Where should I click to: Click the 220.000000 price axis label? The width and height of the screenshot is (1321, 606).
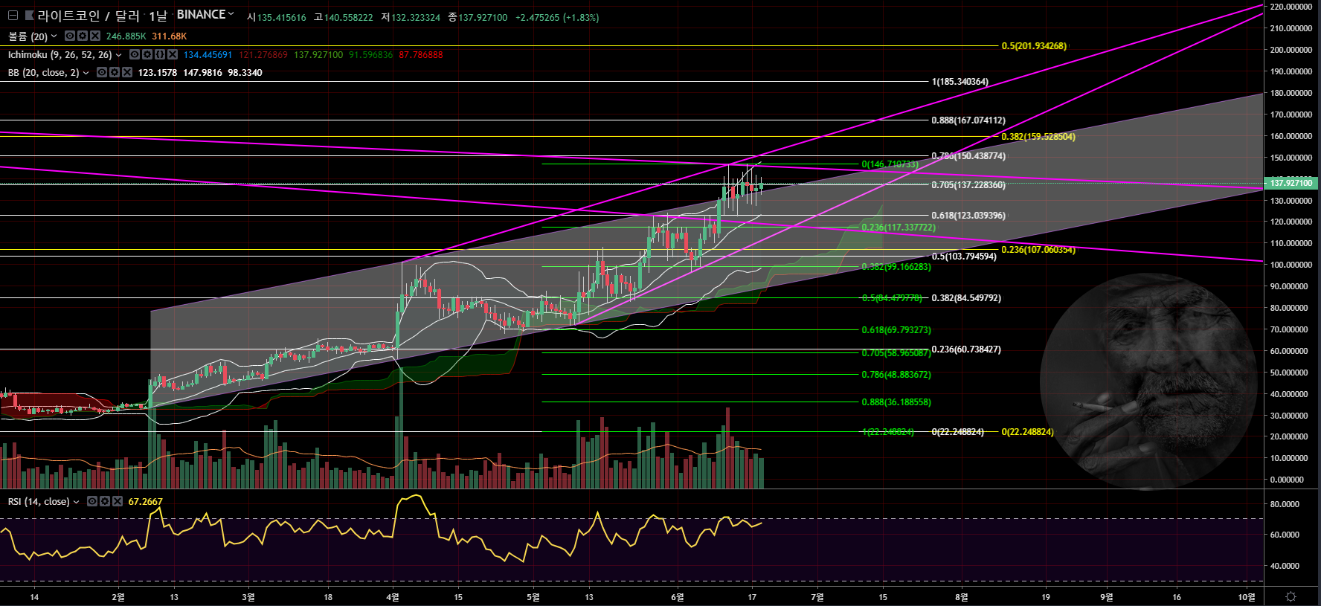[1291, 7]
